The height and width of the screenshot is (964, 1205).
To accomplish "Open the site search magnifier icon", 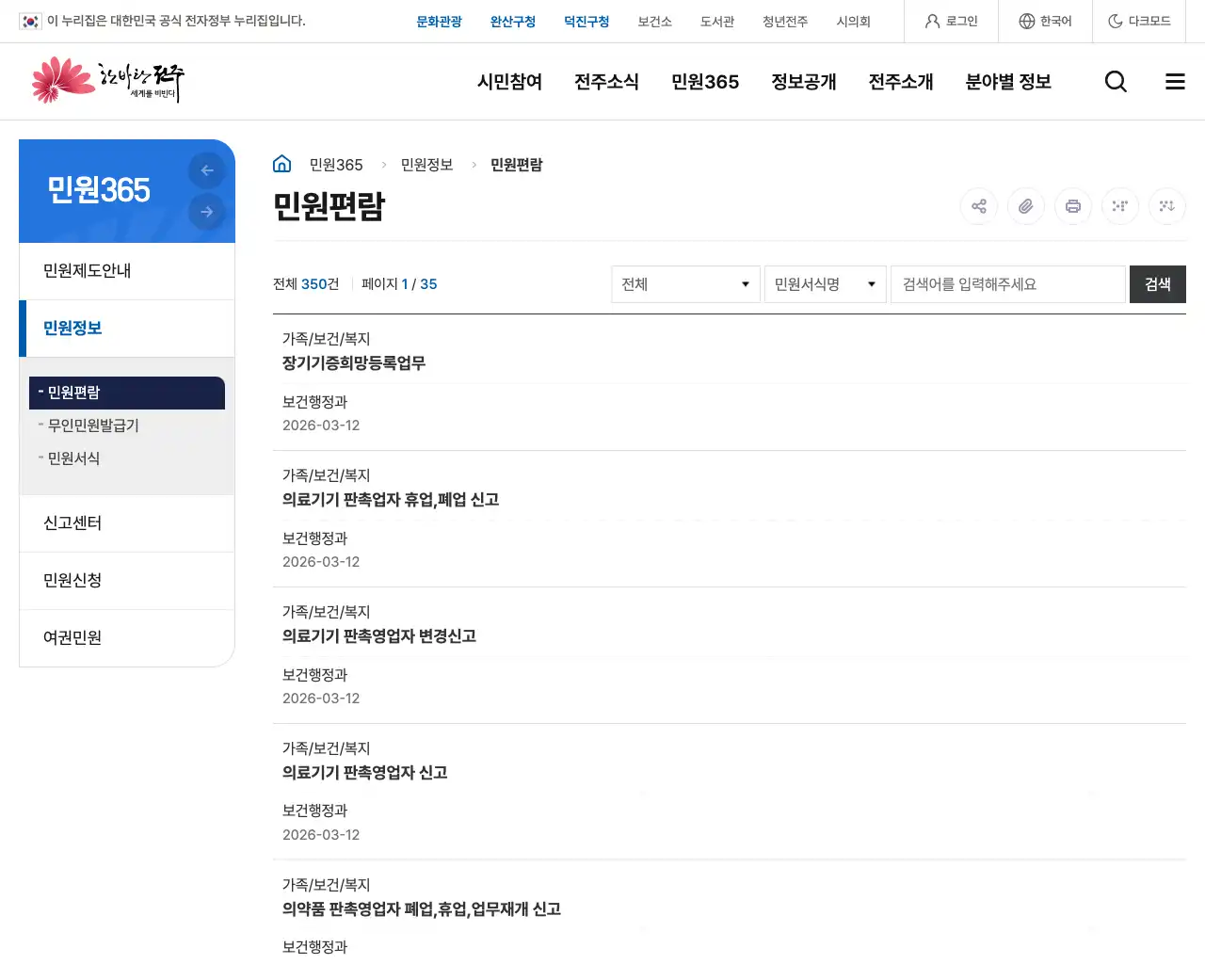I will (x=1116, y=82).
